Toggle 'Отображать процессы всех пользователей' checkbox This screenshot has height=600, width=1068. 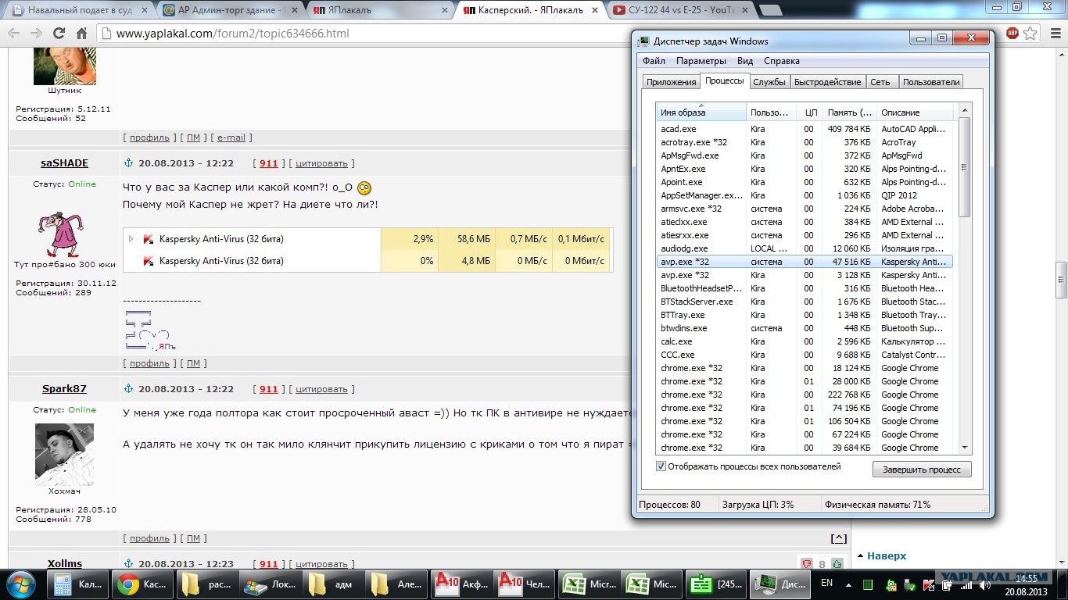[661, 466]
